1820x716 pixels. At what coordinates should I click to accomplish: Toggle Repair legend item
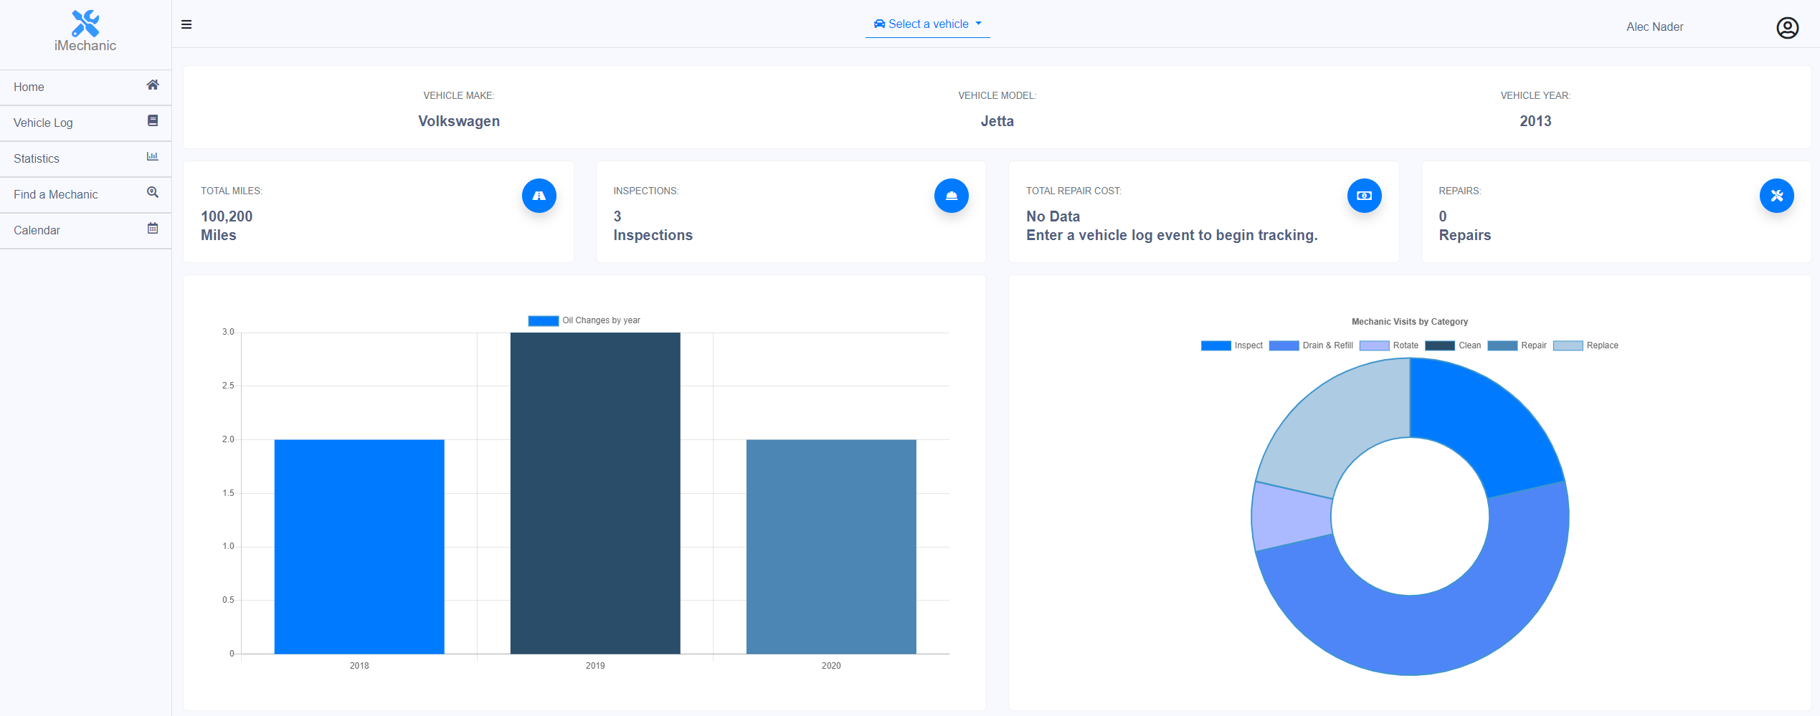[1517, 345]
